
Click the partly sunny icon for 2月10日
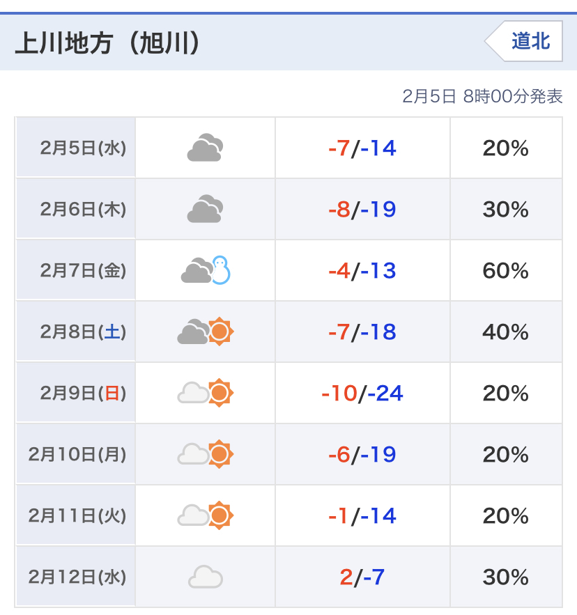[206, 455]
